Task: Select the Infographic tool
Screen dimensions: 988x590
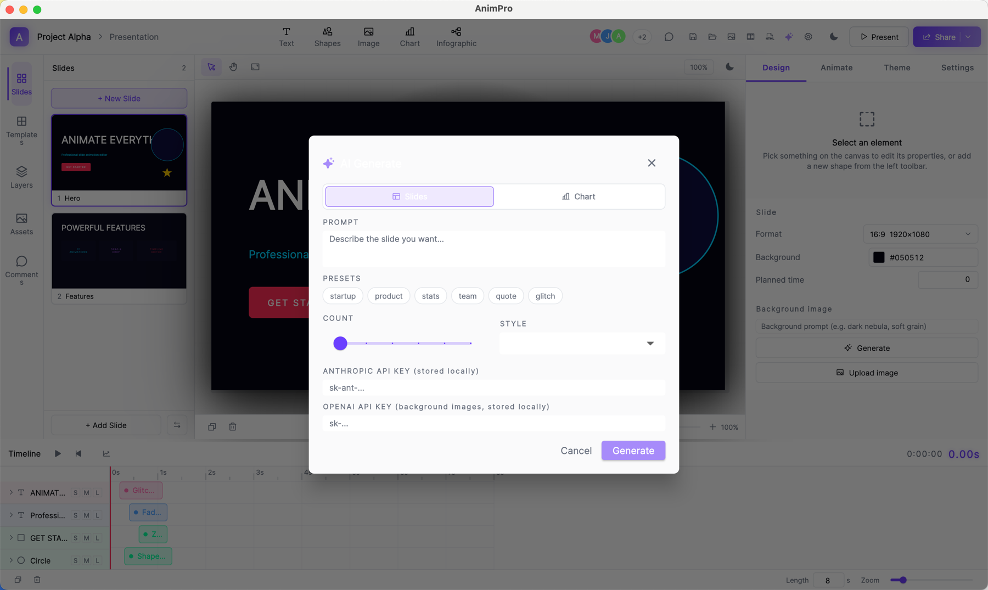Action: (x=456, y=37)
